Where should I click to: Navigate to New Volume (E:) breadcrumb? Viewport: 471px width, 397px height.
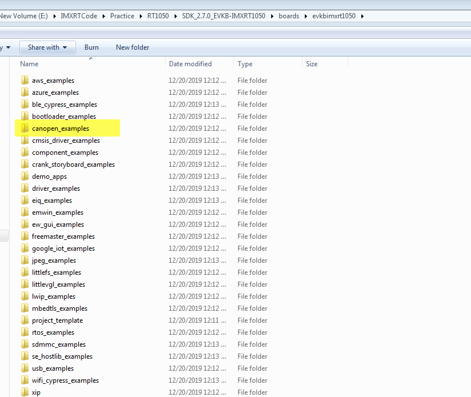click(24, 16)
